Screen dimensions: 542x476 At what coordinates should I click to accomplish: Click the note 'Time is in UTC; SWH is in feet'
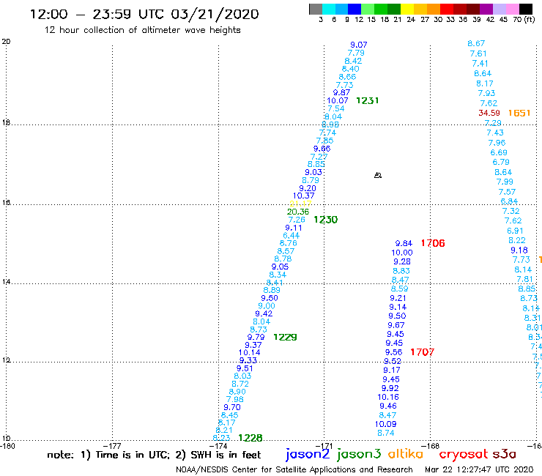click(154, 455)
